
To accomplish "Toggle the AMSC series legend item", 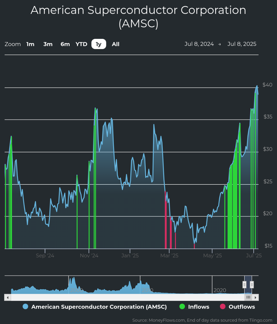I will 95,307.
